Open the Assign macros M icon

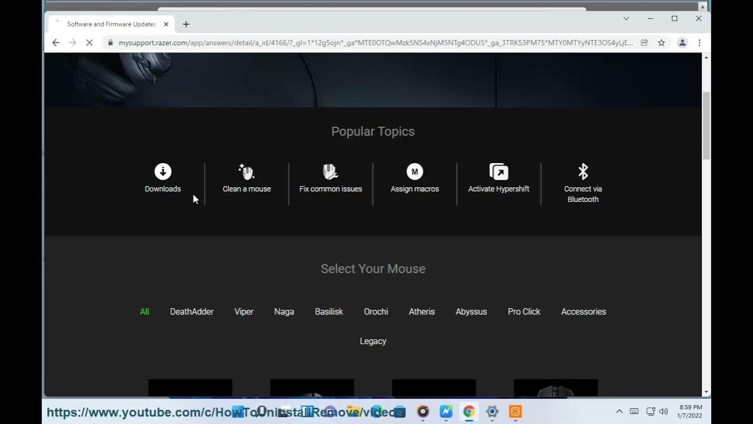click(415, 171)
